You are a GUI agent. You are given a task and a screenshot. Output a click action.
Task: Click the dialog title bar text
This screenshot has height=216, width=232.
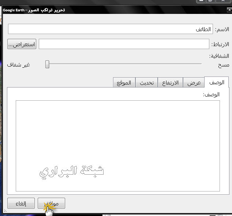pos(34,10)
